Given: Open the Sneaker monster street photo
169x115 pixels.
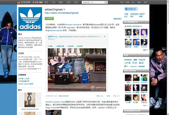Looking at the screenshot, I should [77, 70].
